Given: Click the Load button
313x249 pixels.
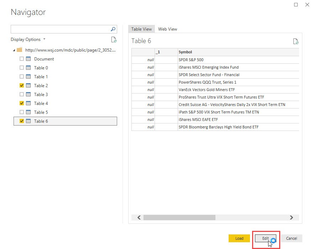Looking at the screenshot, I should (239, 238).
